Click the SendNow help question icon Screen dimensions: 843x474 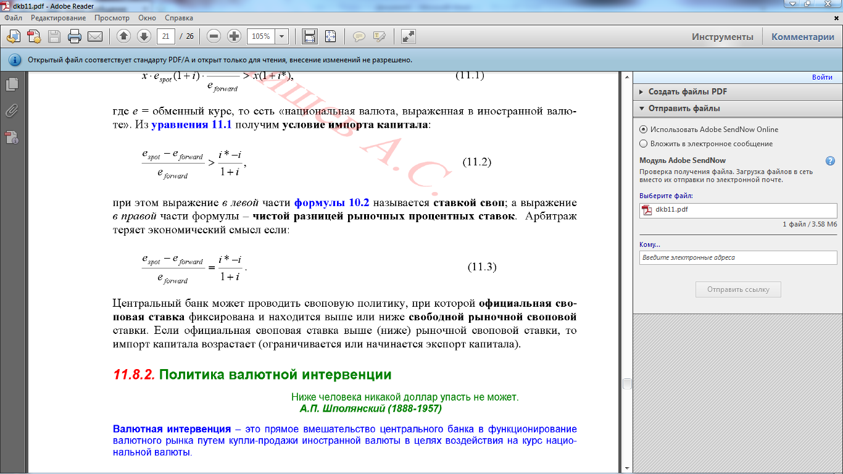(x=830, y=160)
